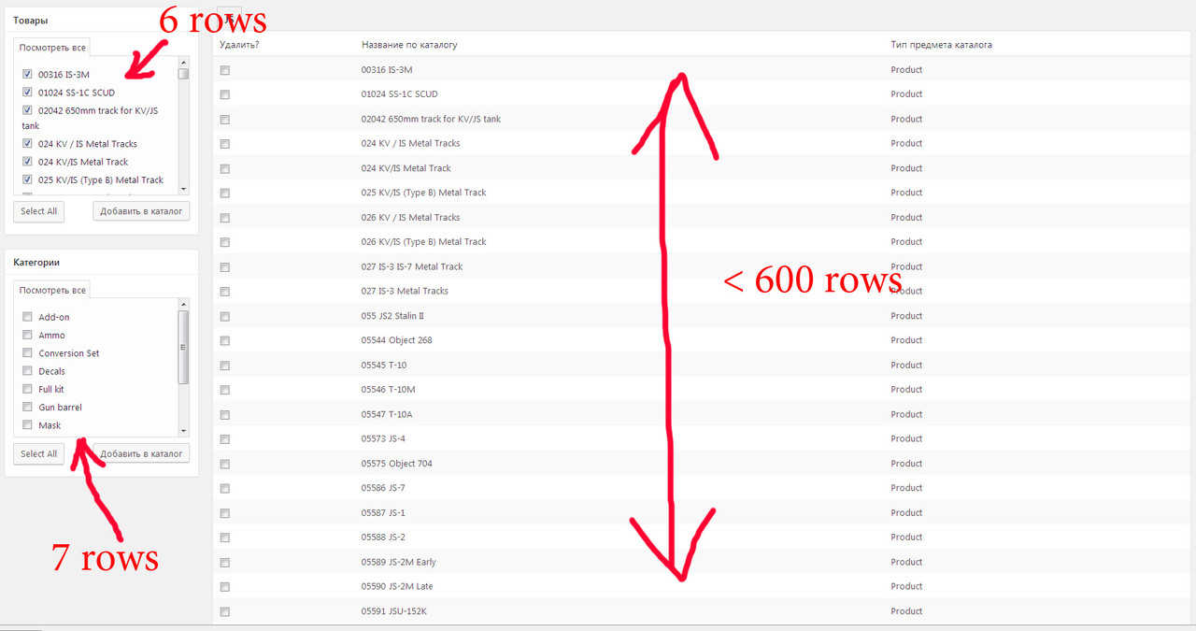Click 027 IS-3 IS-7 Metal Track in table
The height and width of the screenshot is (631, 1196).
[412, 266]
